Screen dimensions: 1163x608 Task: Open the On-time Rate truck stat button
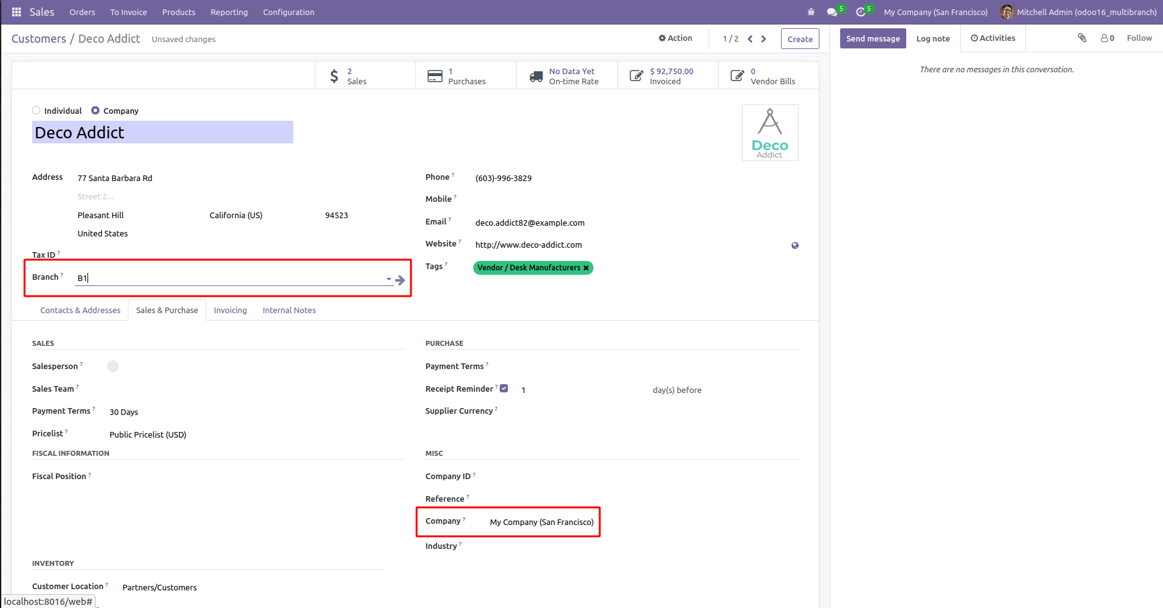(566, 76)
